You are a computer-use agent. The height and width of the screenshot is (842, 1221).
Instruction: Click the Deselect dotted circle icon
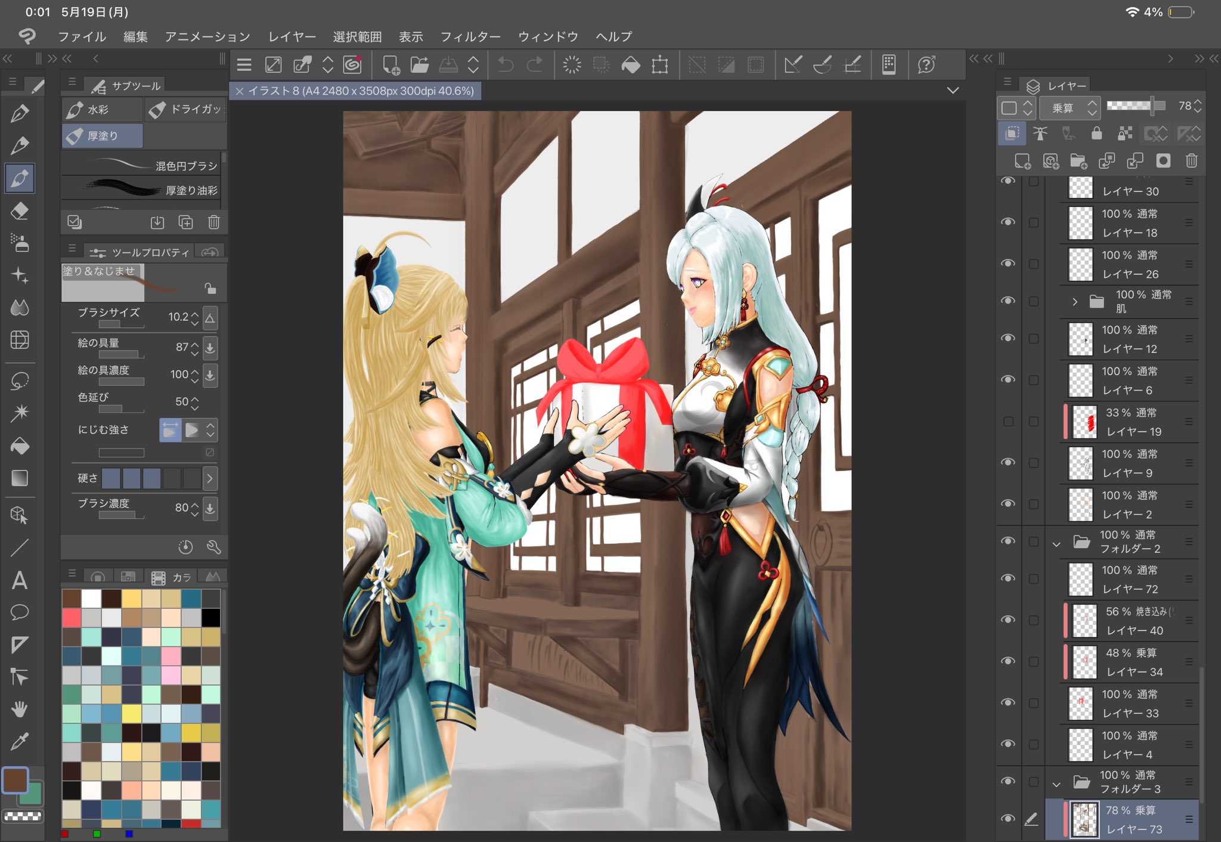[x=572, y=64]
